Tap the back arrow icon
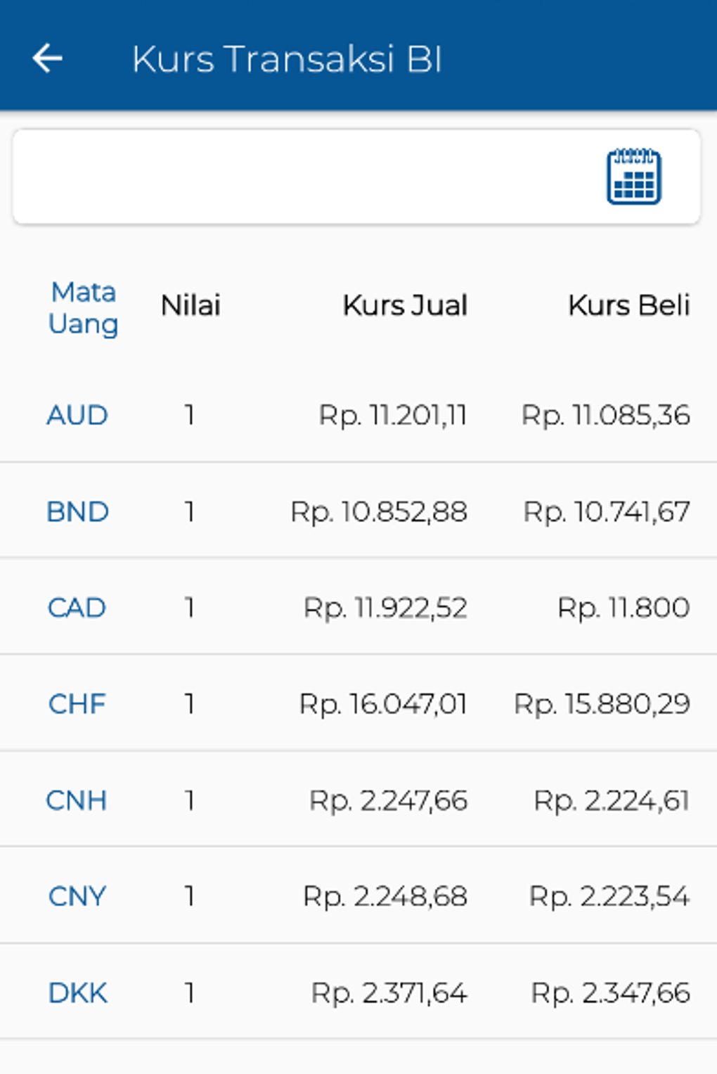Viewport: 717px width, 1074px height. coord(48,58)
